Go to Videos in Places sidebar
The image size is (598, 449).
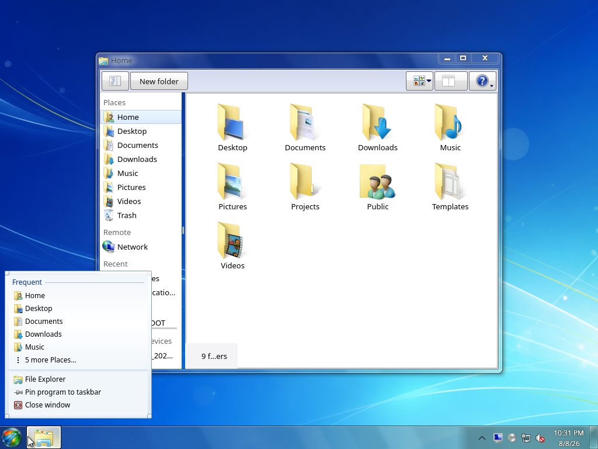coord(141,201)
